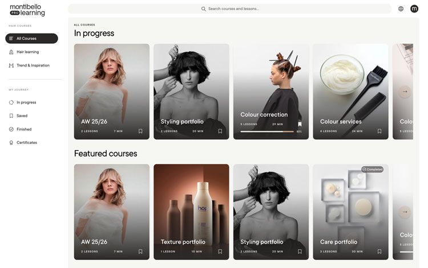428x268 pixels.
Task: Show next In progress courses arrow
Action: [405, 92]
